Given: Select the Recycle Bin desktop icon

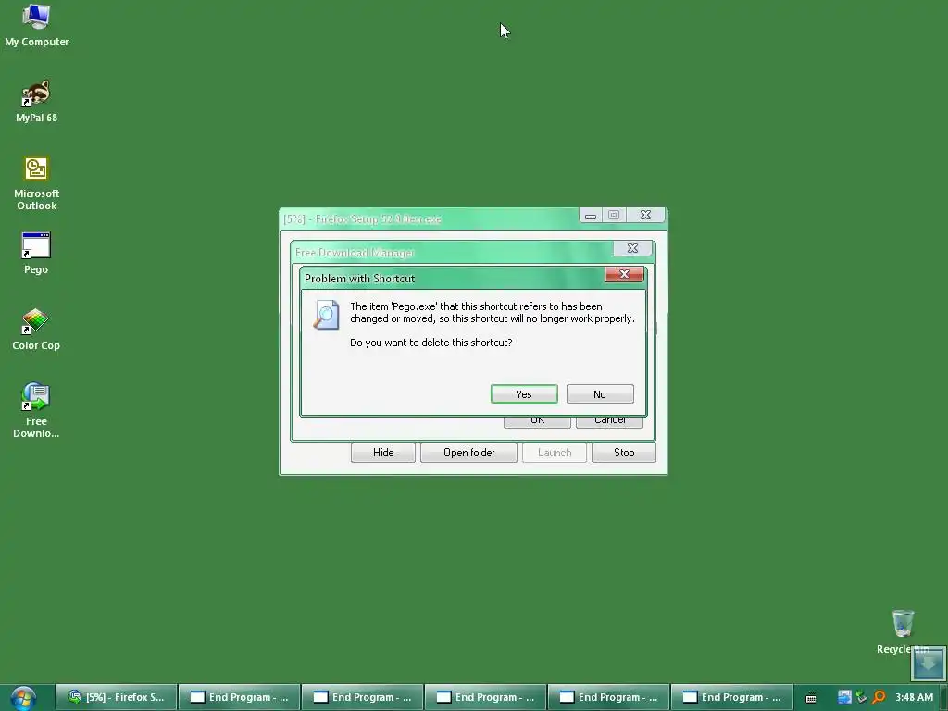Looking at the screenshot, I should [903, 631].
